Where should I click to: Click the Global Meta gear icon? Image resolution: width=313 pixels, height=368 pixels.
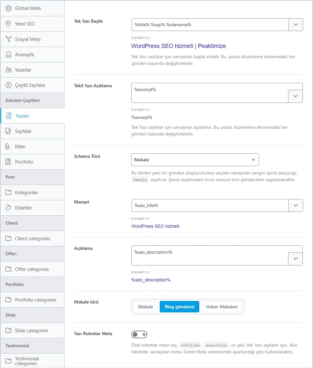coord(8,8)
